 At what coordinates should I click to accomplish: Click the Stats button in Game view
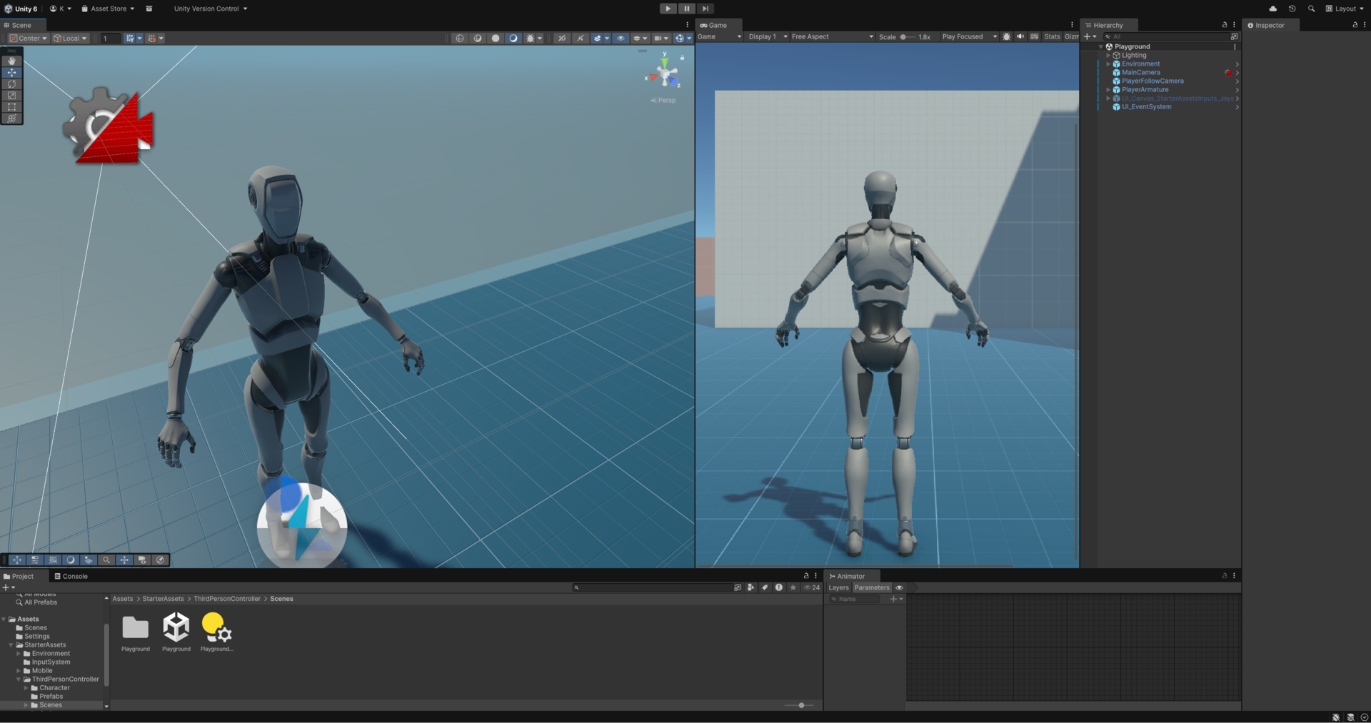pyautogui.click(x=1052, y=36)
